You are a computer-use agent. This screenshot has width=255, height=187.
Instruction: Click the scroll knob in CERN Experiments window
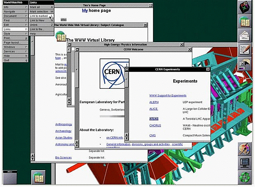pyautogui.click(x=127, y=79)
